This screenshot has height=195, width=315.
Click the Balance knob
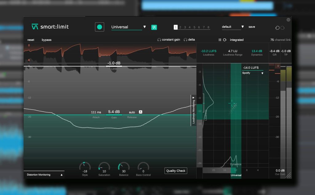[124, 166]
